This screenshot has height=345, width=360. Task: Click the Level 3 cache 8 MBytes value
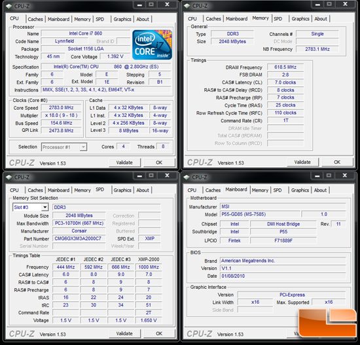click(x=128, y=131)
